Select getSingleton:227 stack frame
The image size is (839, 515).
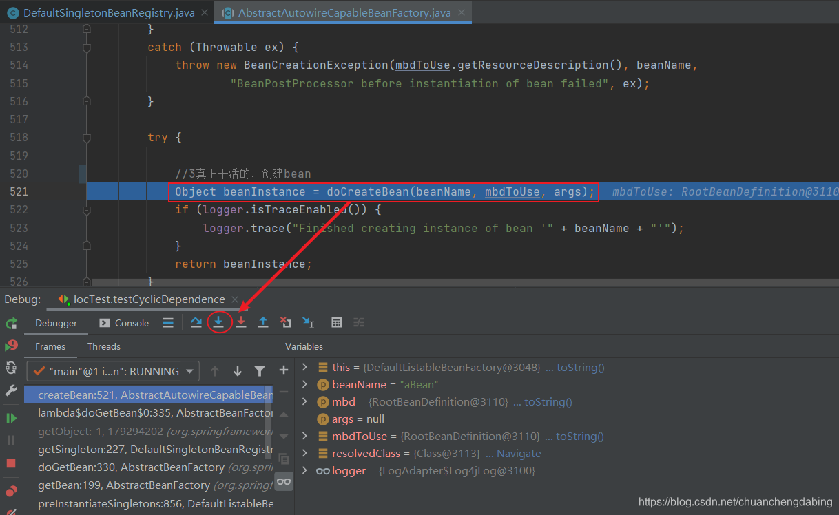[x=149, y=450]
